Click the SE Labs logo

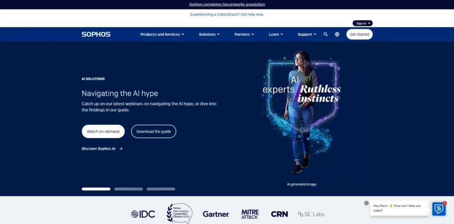(x=311, y=214)
